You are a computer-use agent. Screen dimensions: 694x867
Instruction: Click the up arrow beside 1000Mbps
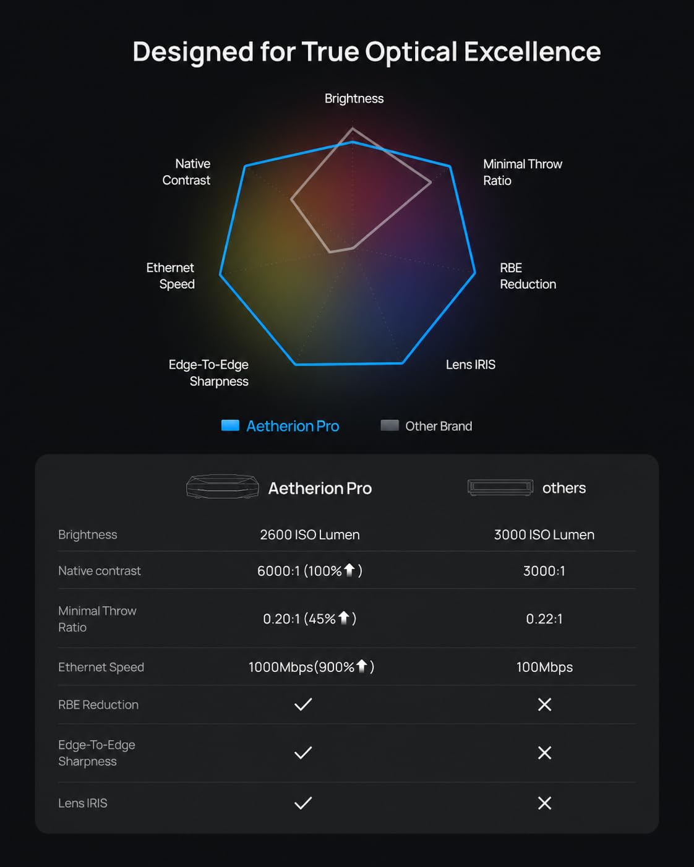[362, 665]
